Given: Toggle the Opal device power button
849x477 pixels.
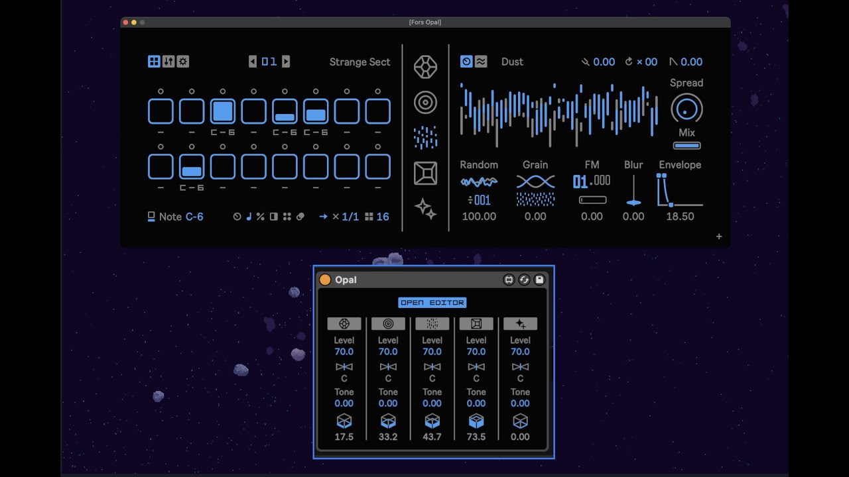Looking at the screenshot, I should pyautogui.click(x=325, y=280).
